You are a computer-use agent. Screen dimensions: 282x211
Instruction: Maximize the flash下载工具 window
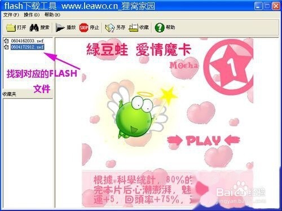(x=267, y=6)
